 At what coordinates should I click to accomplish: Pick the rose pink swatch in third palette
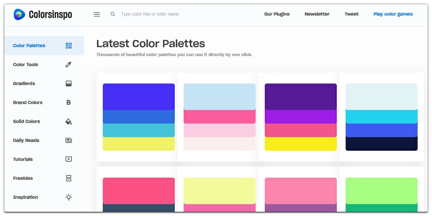pos(301,130)
